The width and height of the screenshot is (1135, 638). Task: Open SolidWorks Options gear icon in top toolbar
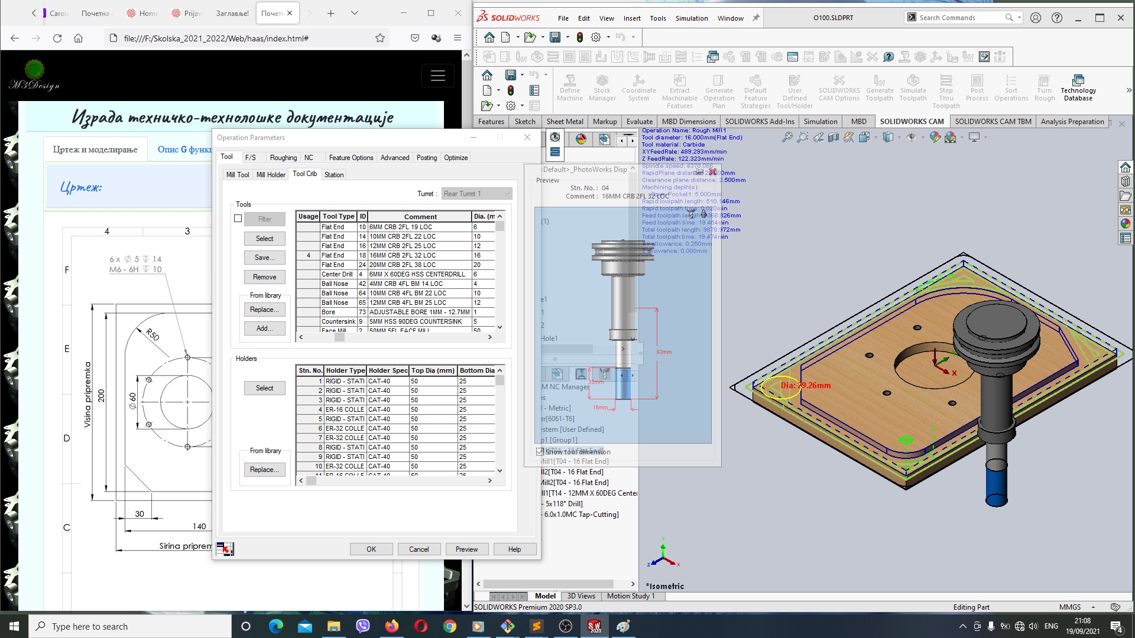pyautogui.click(x=596, y=37)
